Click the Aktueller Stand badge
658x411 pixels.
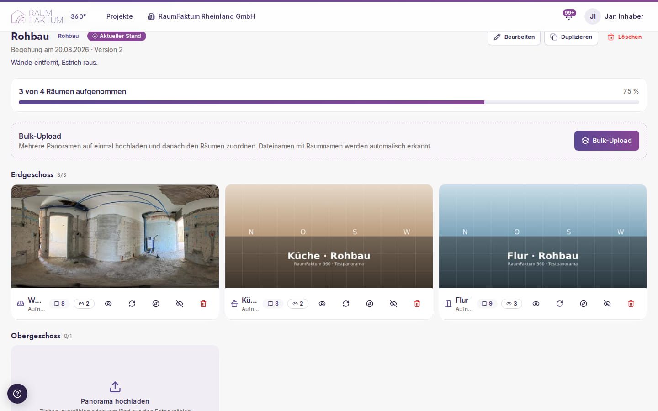click(117, 36)
